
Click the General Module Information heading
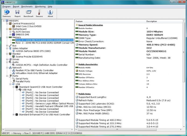91,25
